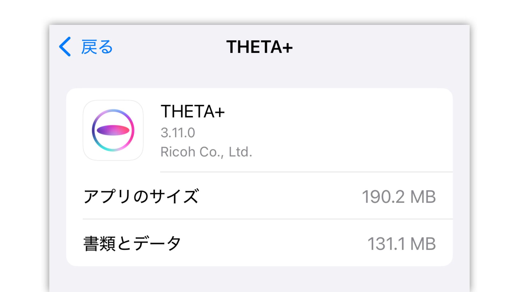The width and height of the screenshot is (519, 292).
Task: Select the THETA+ app name in card
Action: 193,111
